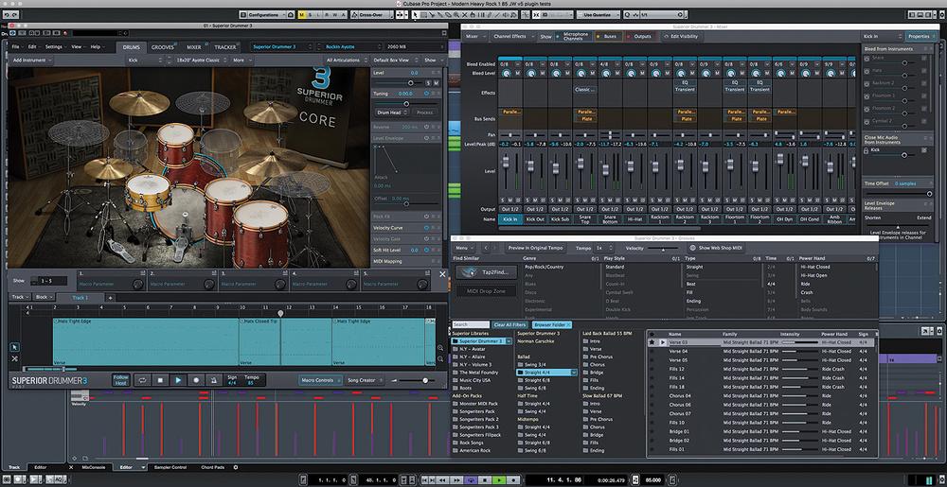This screenshot has width=947, height=487.
Task: Click the plus icon to add a new track tab
Action: point(111,298)
